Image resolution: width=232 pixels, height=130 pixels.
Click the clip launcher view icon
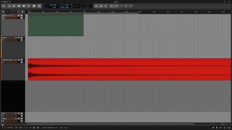click(3, 12)
